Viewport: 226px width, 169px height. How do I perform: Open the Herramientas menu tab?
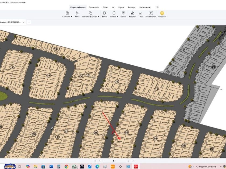pyautogui.click(x=145, y=8)
